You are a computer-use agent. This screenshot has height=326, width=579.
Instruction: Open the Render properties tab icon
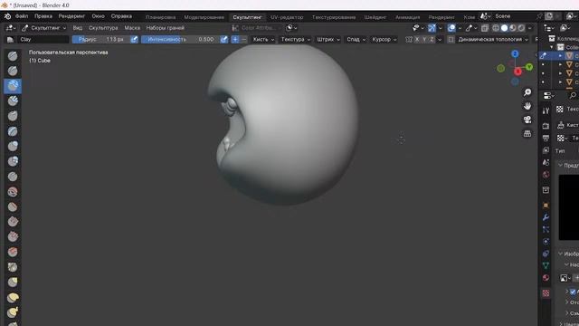tap(546, 126)
